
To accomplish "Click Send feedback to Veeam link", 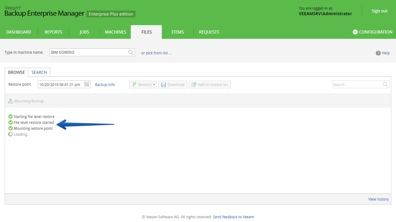I will tap(234, 217).
